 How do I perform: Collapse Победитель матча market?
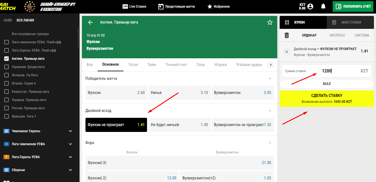tap(270, 79)
